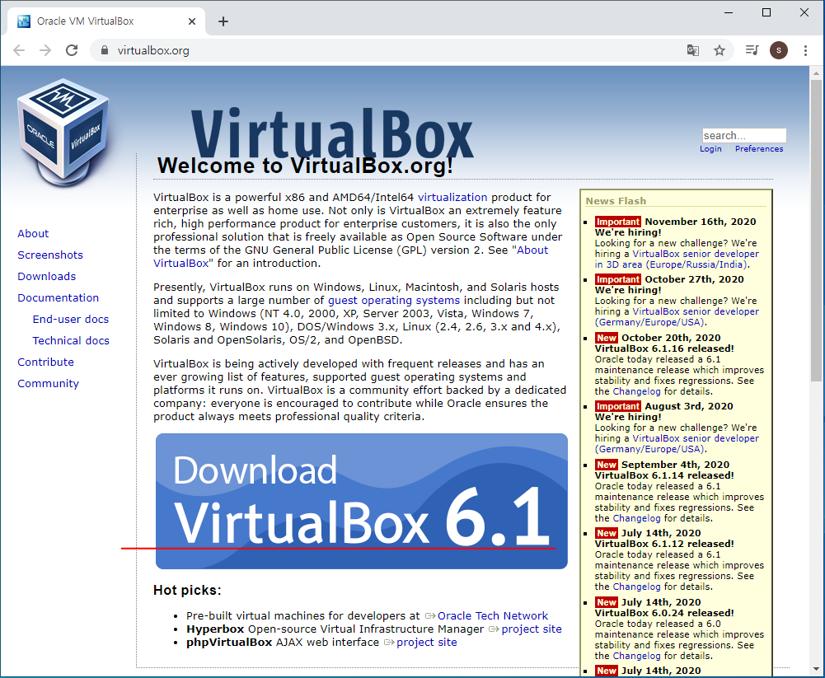825x678 pixels.
Task: Click the "News Flash" heading
Action: pos(616,201)
